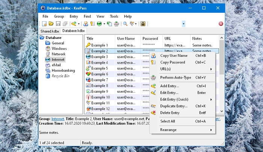Click the Internet group link in details pane
The height and width of the screenshot is (152, 263).
58,119
